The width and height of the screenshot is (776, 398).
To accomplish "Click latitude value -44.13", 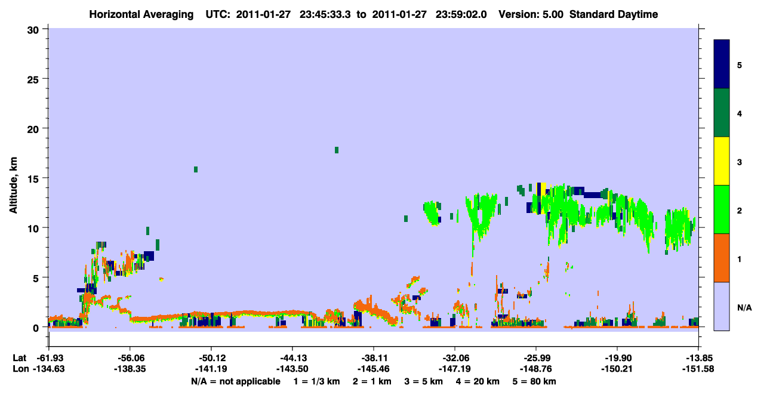I will 292,358.
